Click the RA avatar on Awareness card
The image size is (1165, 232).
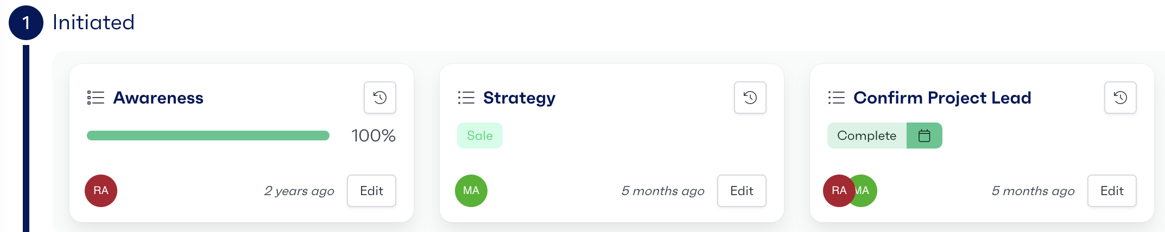tap(101, 191)
